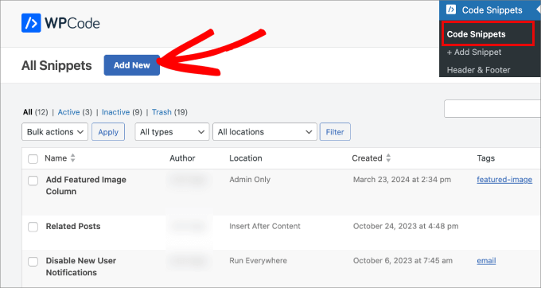
Task: Click the Insert After Content location text
Action: (265, 226)
